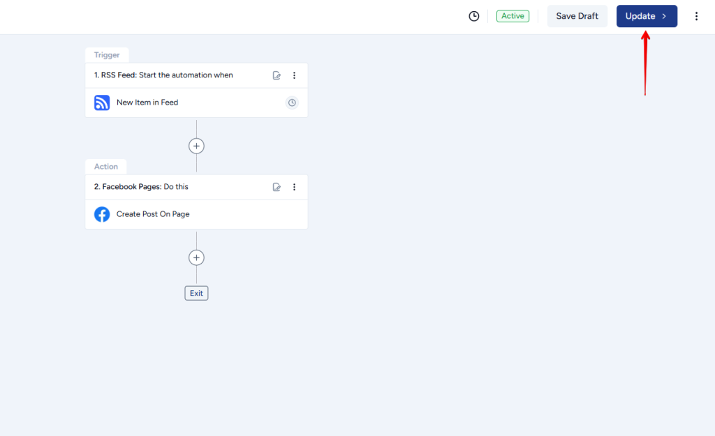
Task: Select the Create Post On Page action text
Action: pos(153,214)
